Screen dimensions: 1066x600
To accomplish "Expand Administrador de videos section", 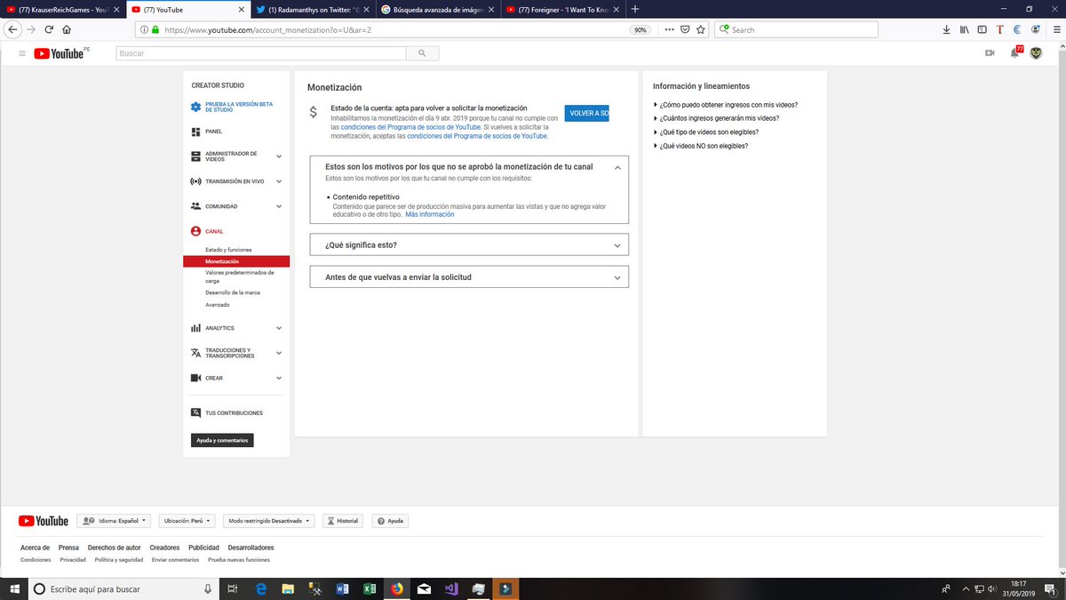I will pos(279,156).
